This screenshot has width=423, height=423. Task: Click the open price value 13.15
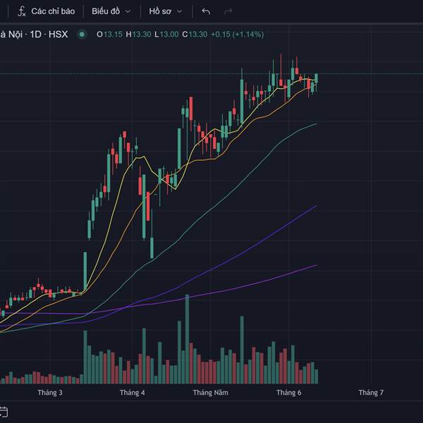click(x=113, y=35)
